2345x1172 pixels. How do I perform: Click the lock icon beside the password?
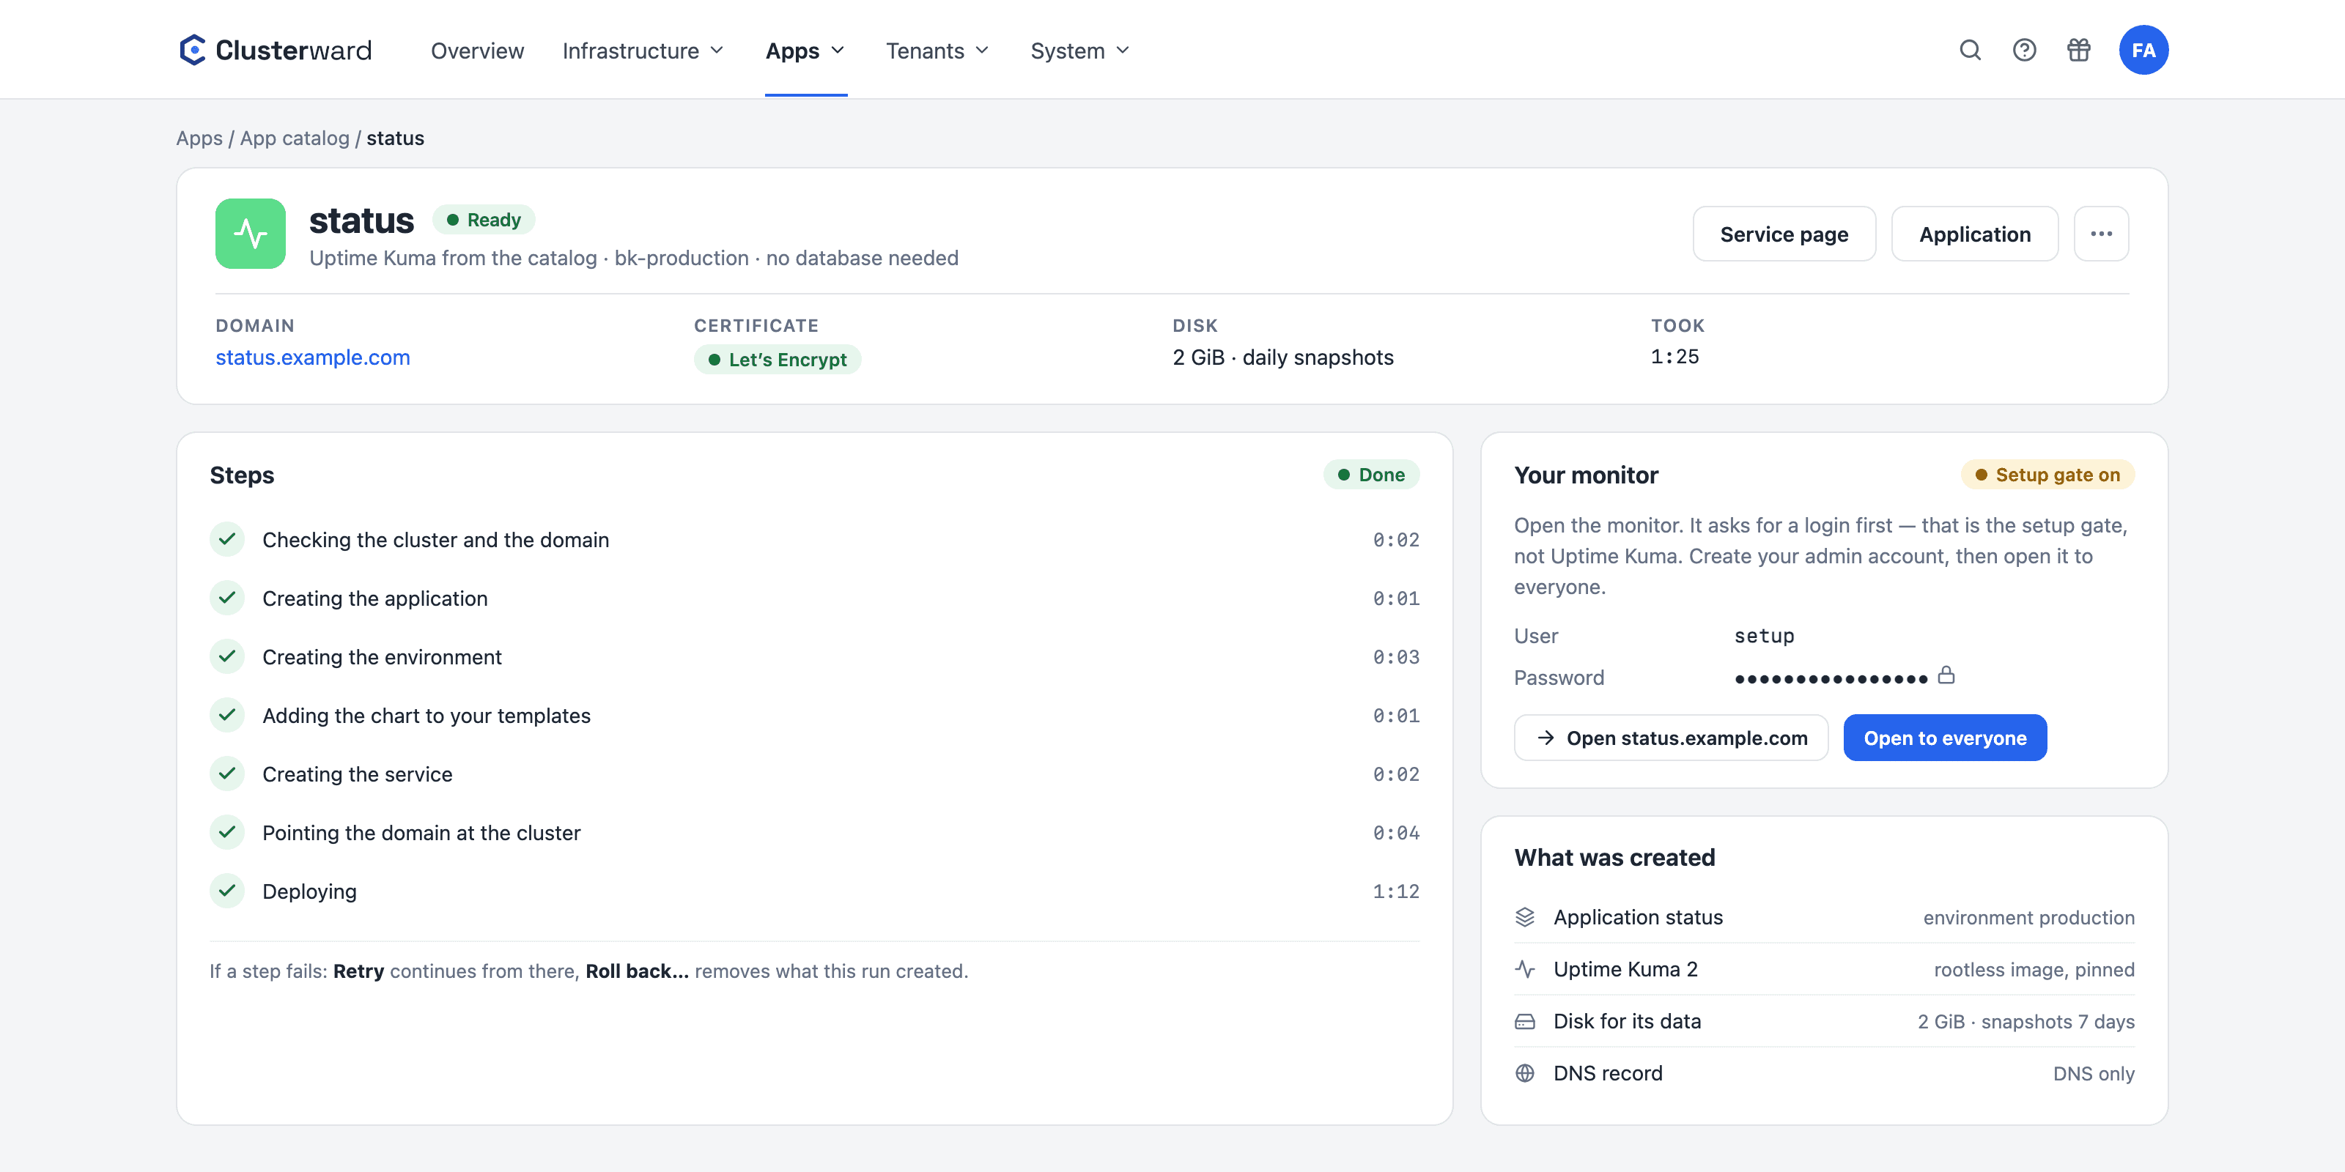(x=1946, y=675)
